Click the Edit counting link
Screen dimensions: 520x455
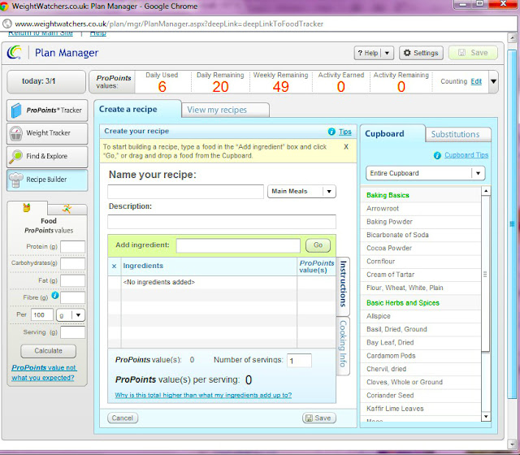(x=476, y=81)
